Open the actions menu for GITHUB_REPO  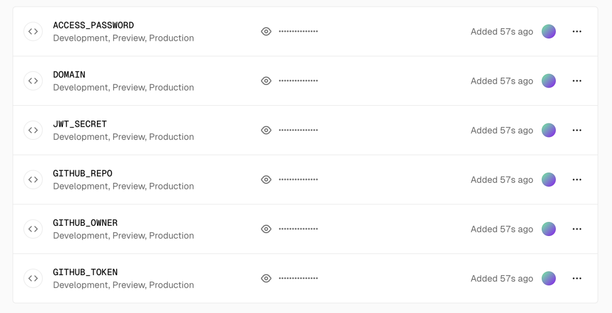577,179
